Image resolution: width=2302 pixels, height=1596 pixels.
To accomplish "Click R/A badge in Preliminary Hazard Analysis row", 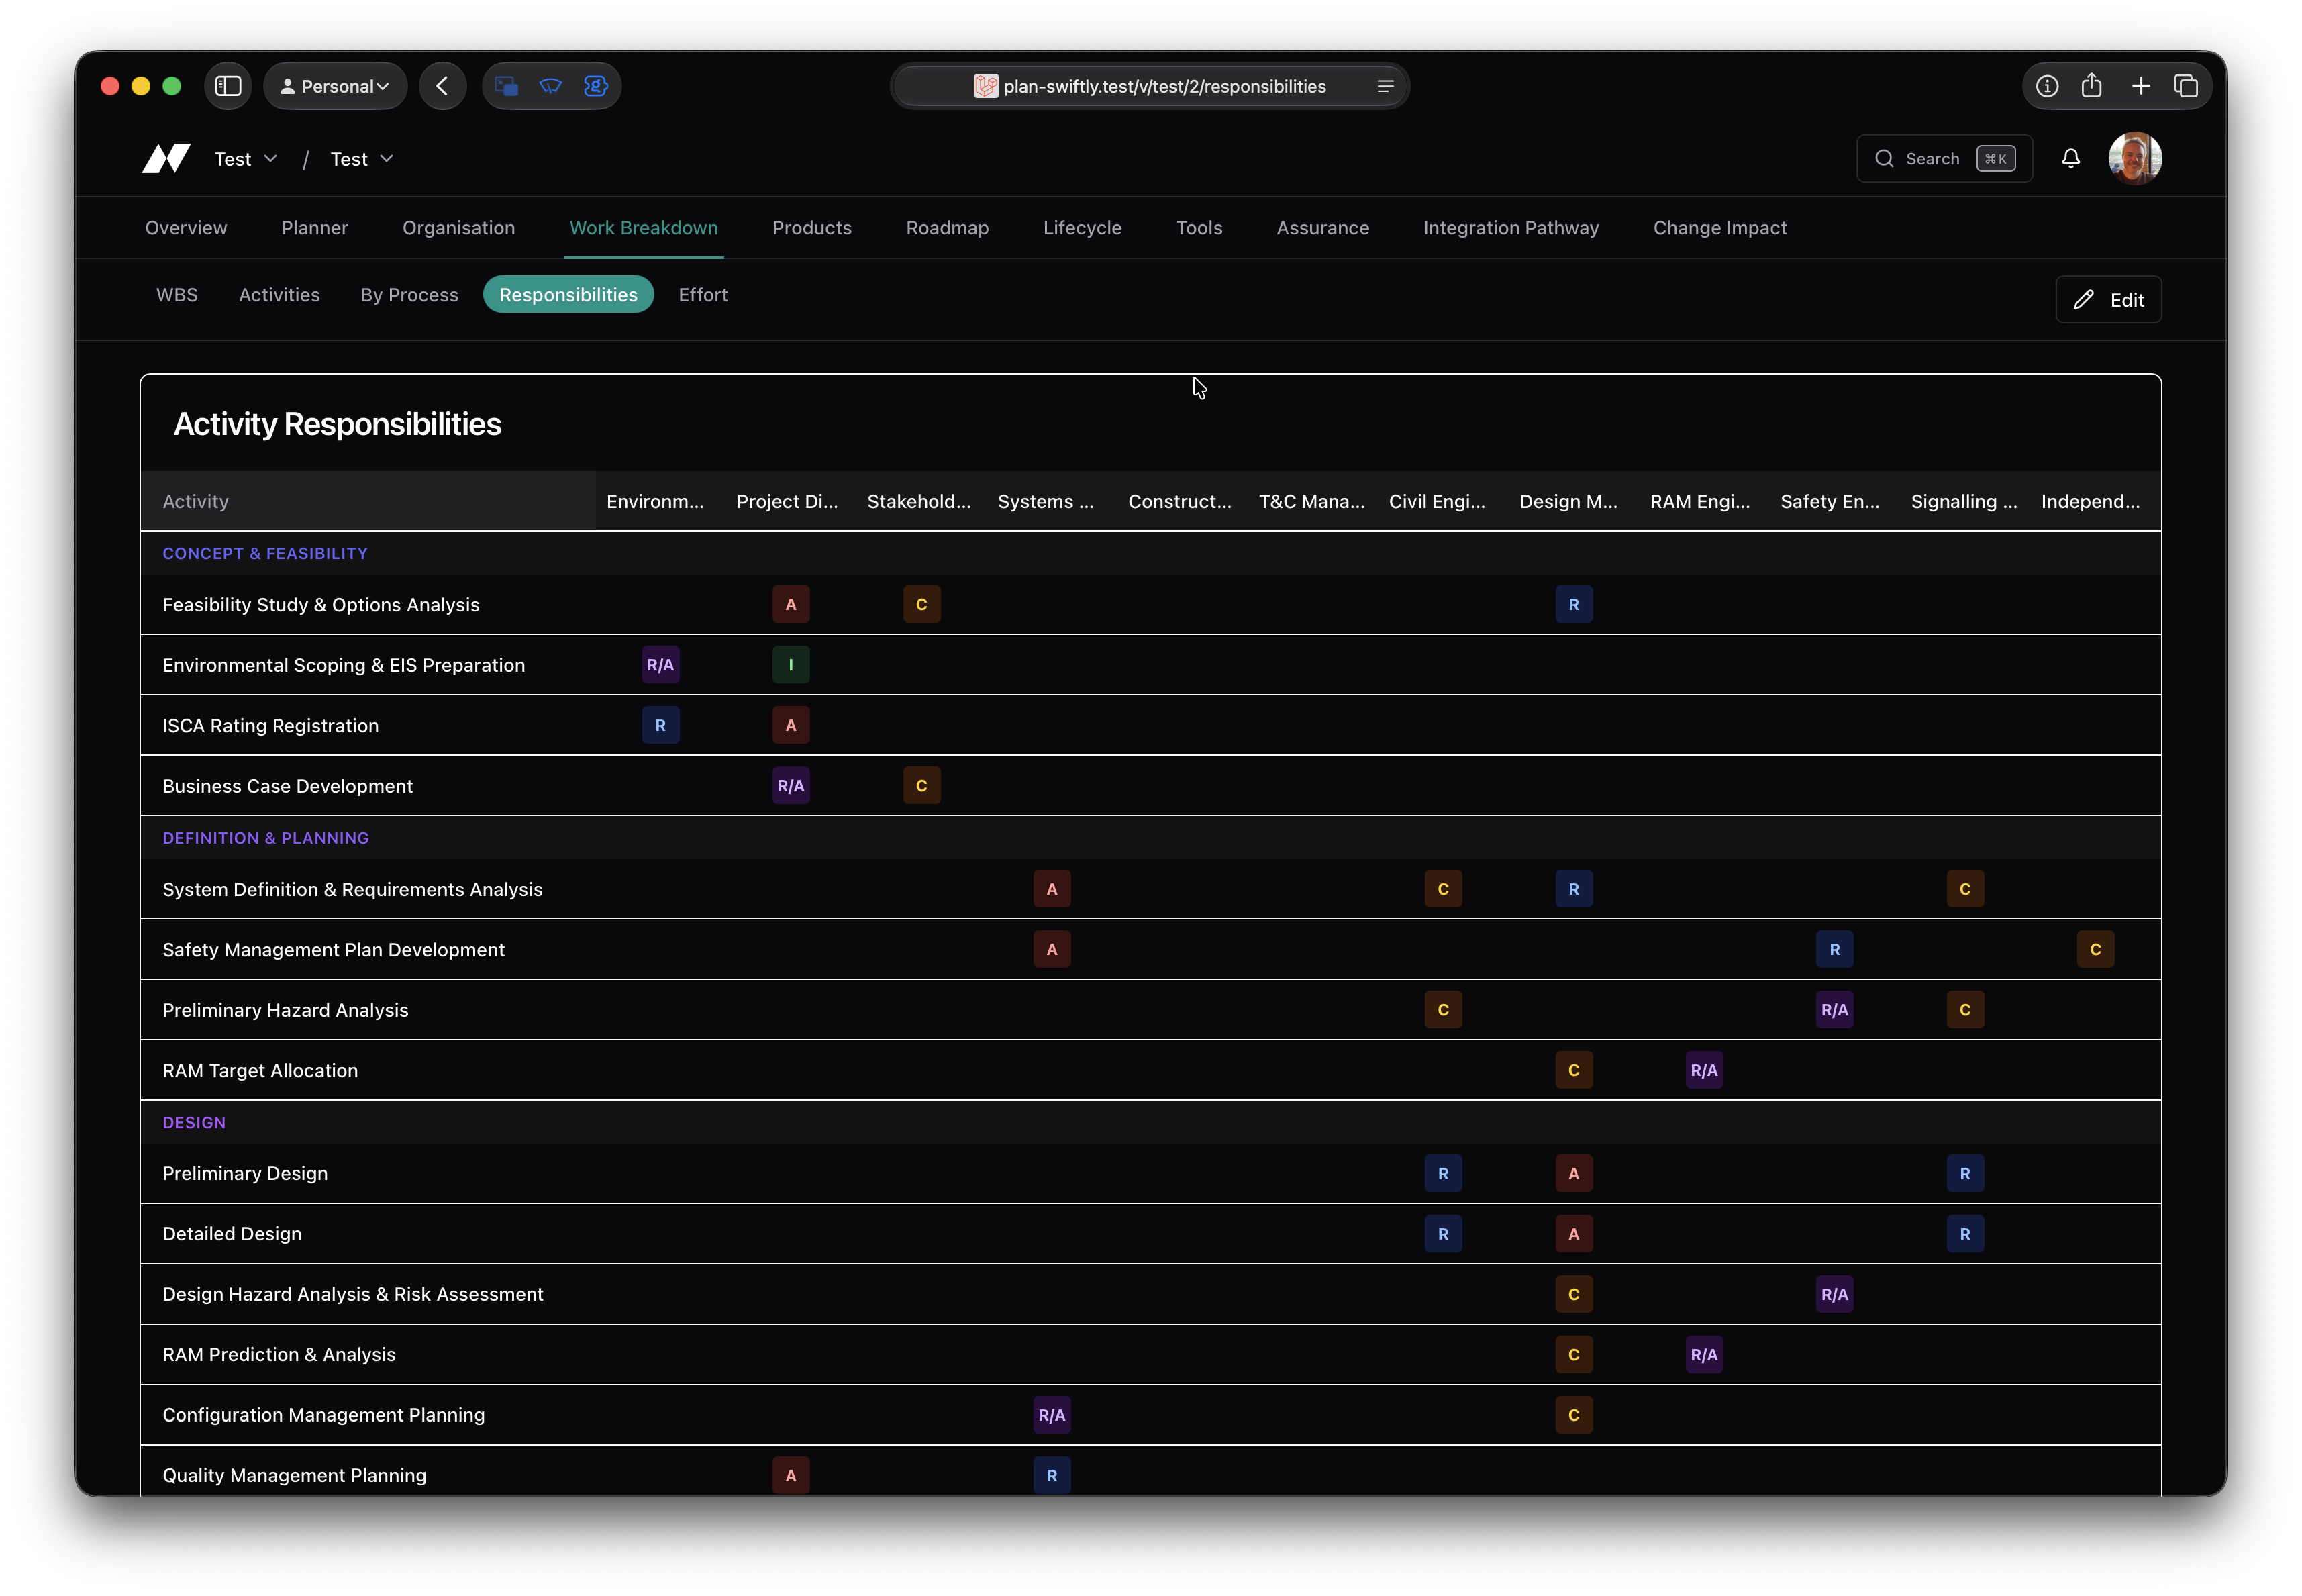I will 1835,1010.
